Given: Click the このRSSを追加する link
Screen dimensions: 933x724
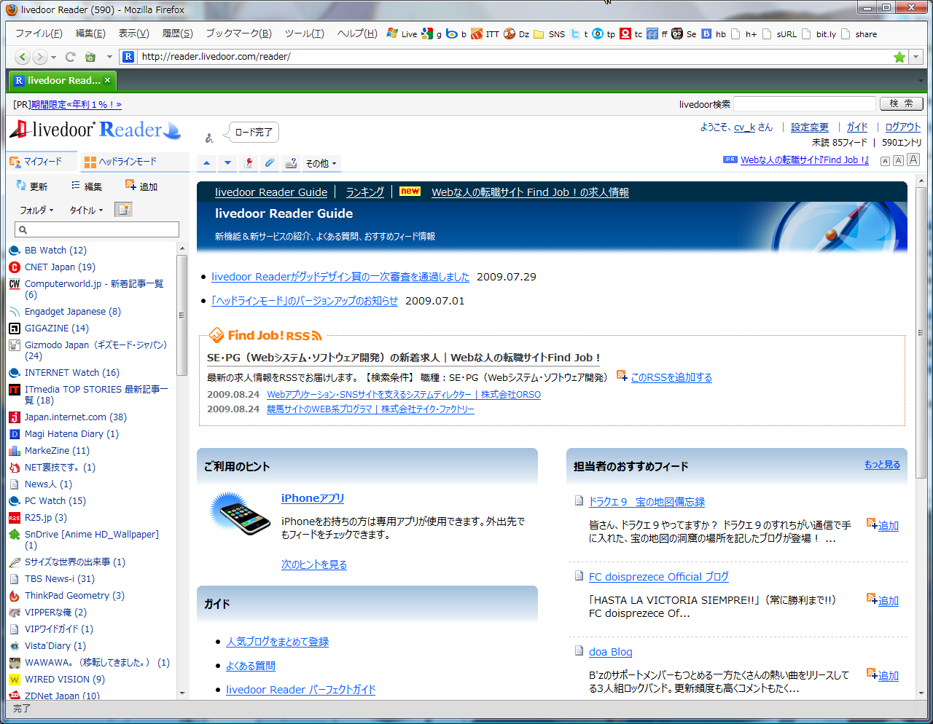Looking at the screenshot, I should click(671, 377).
